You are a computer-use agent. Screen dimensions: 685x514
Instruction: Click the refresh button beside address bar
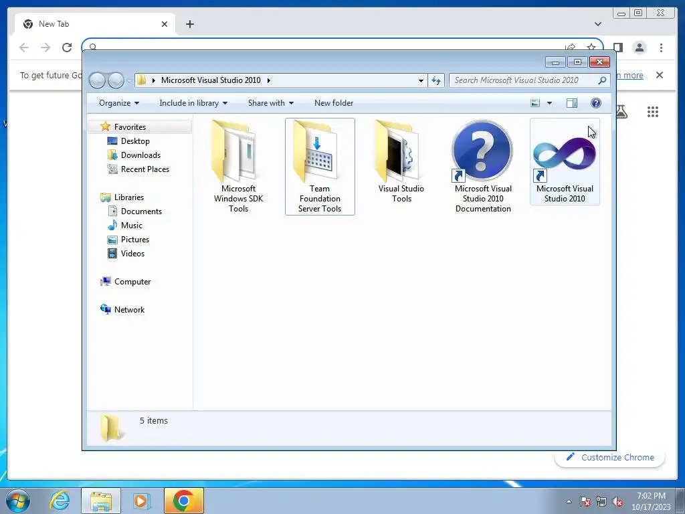coord(436,80)
